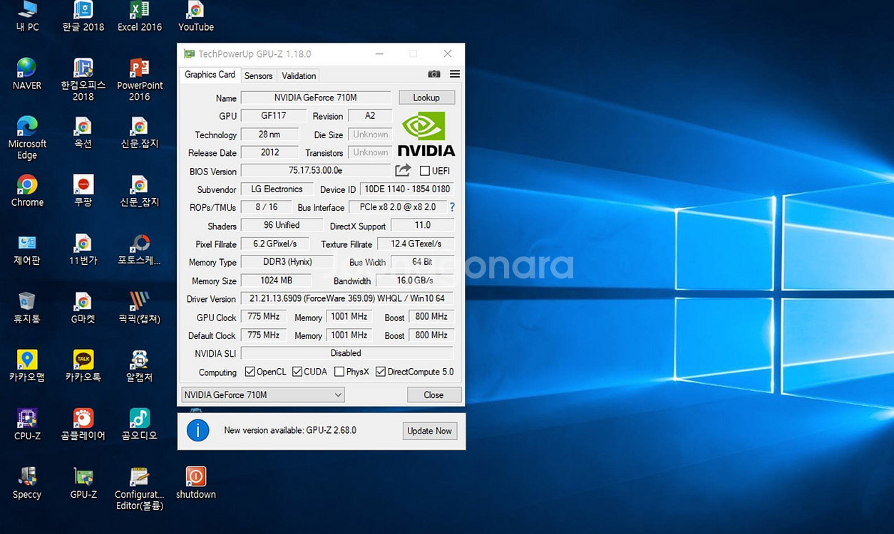
Task: Click the 곰플레이어 desktop icon
Action: click(83, 424)
